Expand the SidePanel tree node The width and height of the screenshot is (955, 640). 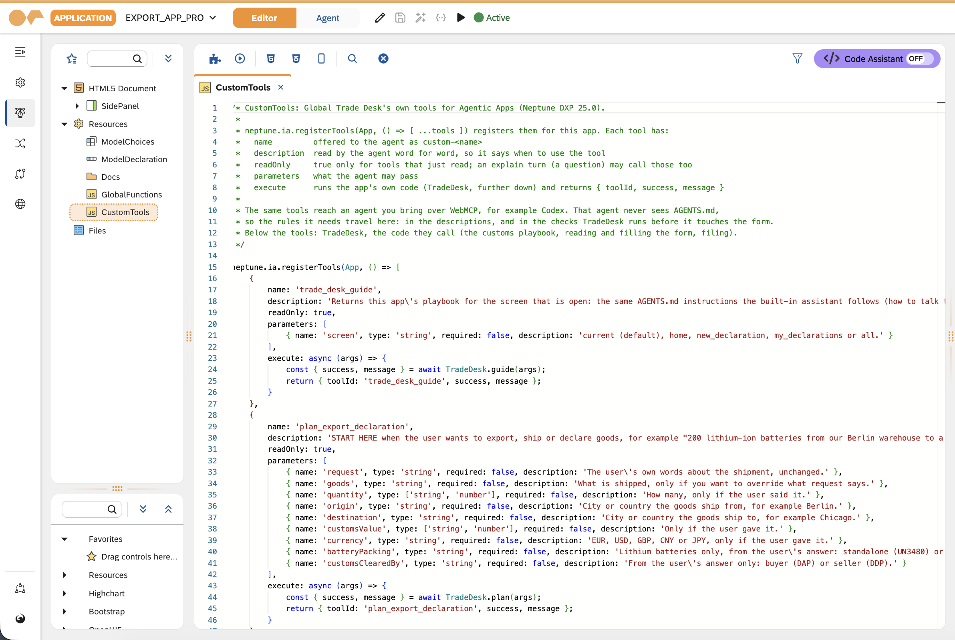point(77,106)
